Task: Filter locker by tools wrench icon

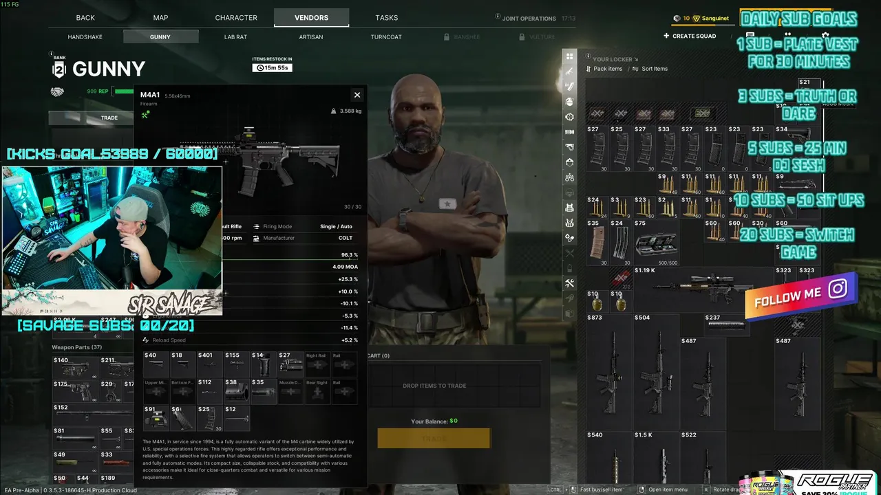Action: (569, 283)
